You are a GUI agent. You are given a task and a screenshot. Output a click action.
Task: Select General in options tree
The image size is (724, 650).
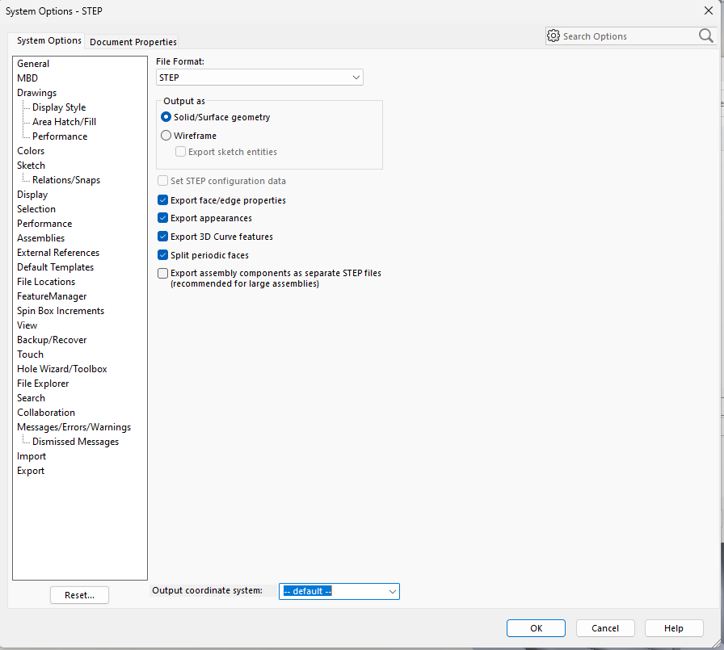click(33, 64)
